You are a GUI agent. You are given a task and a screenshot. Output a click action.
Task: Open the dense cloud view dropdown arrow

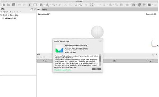coord(101,5)
